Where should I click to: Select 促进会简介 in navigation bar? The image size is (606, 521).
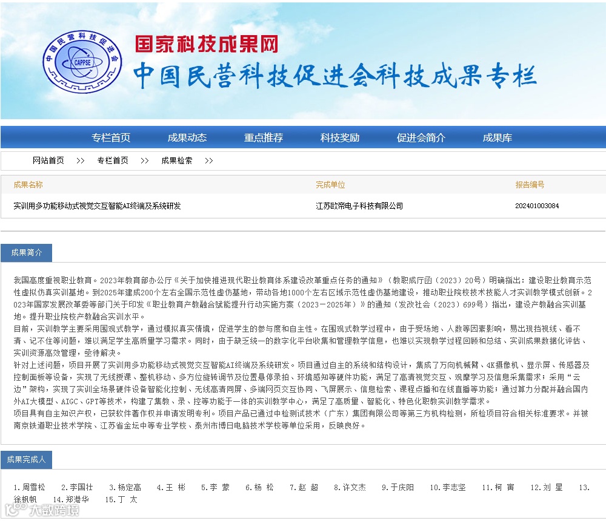point(421,138)
